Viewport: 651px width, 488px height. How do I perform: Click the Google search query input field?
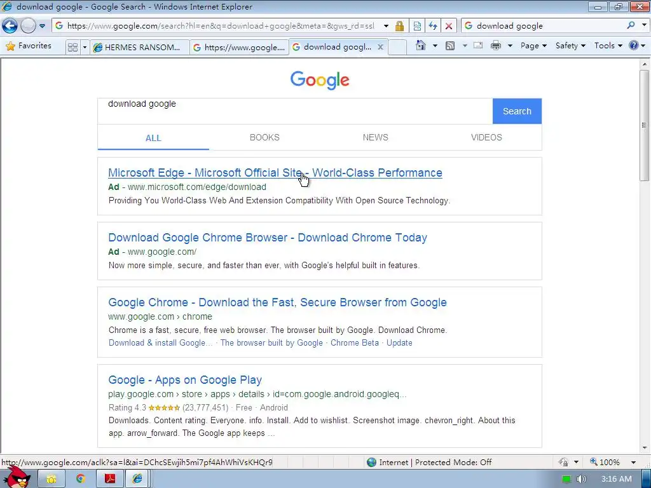pos(295,111)
